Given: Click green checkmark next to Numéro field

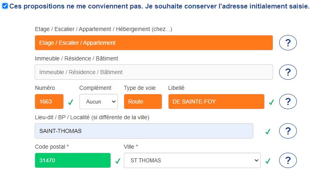Looking at the screenshot, I should [71, 102].
